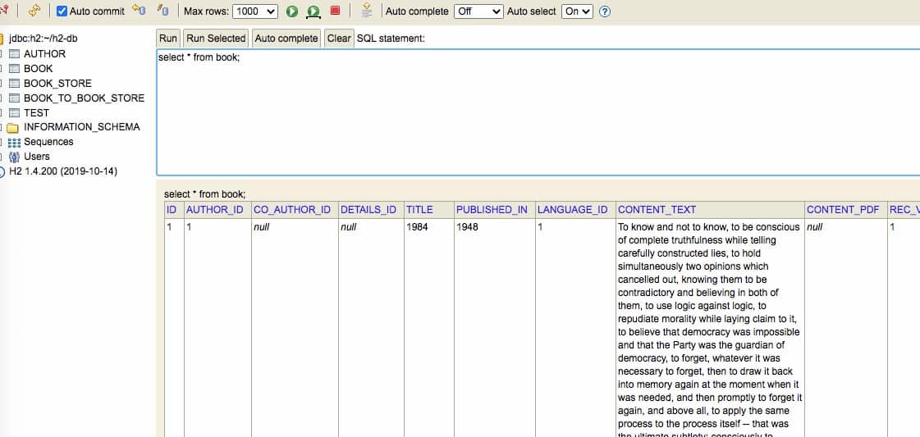This screenshot has width=920, height=437.
Task: Click the Sequences tree node
Action: (48, 142)
